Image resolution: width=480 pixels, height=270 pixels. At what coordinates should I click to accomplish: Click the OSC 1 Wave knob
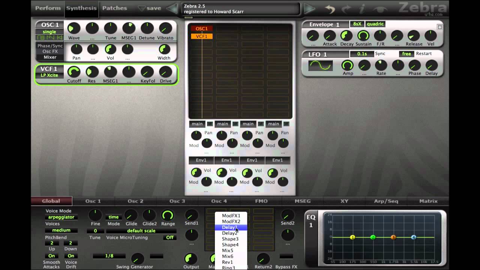coord(74,28)
